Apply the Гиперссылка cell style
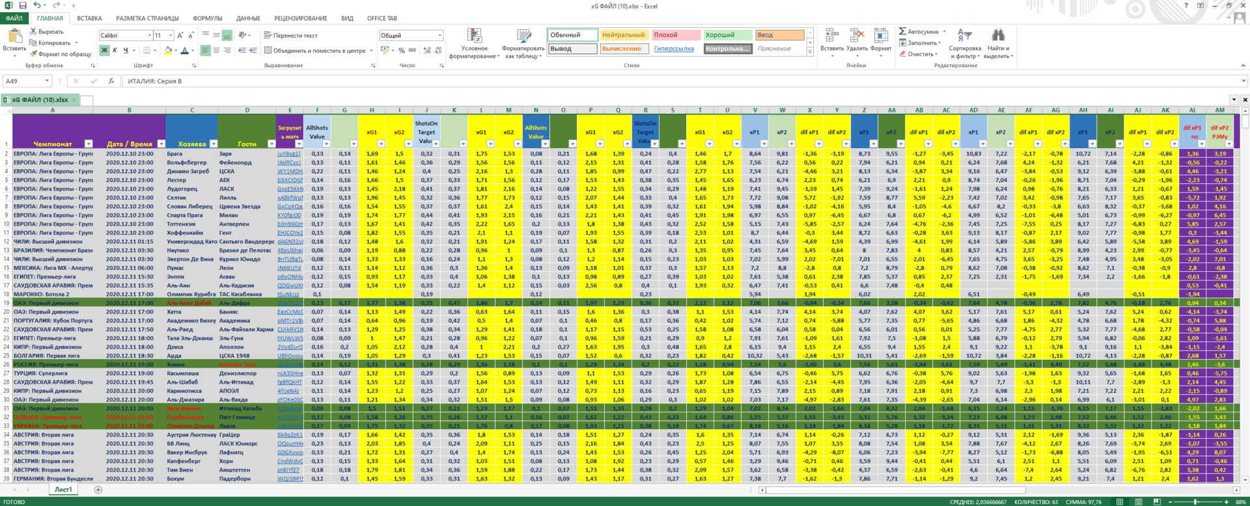The image size is (1250, 506). [x=674, y=48]
